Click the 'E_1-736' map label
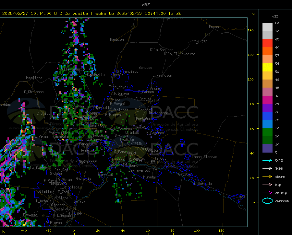Viewport: 292px width, 235px height. pyautogui.click(x=201, y=42)
